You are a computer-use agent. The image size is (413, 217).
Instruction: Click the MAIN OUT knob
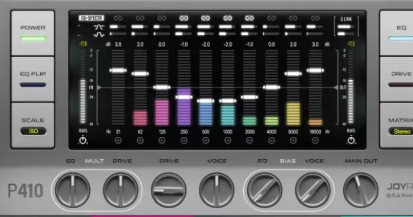click(x=360, y=190)
